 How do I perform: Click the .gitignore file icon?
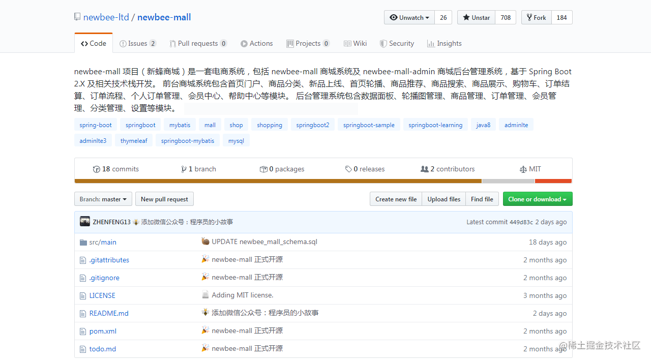click(83, 278)
